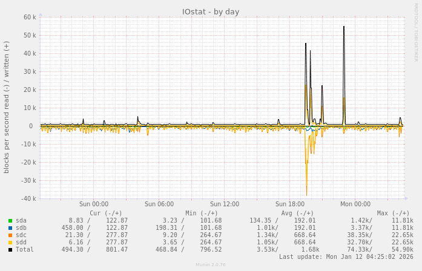This screenshot has width=422, height=271.
Task: Select the Mon 00:00 time axis label
Action: 355,204
